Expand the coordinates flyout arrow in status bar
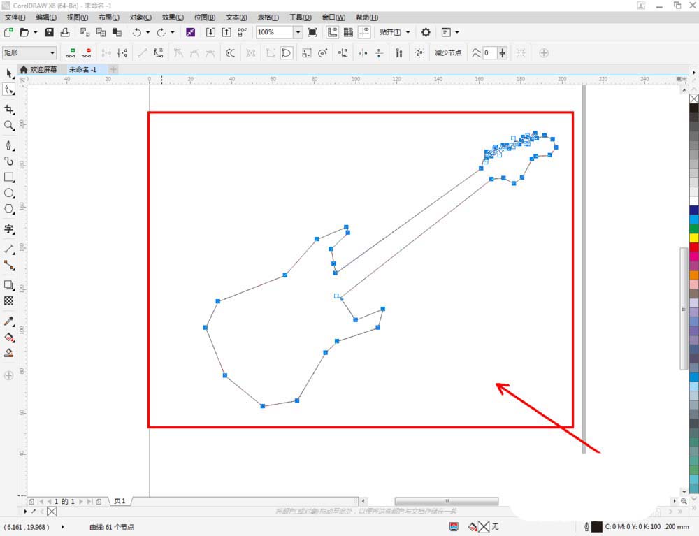Image resolution: width=699 pixels, height=536 pixels. 62,527
